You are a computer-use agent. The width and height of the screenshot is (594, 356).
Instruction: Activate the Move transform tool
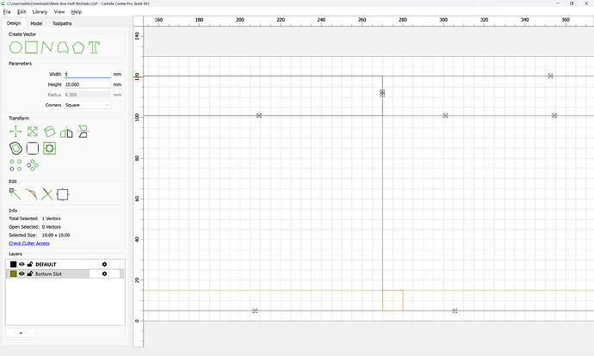point(15,132)
